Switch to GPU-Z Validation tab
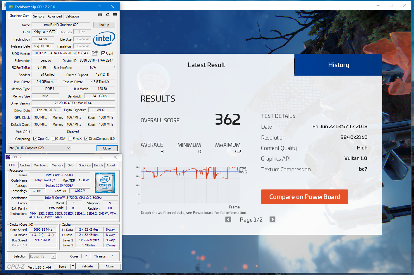This screenshot has width=414, height=275. coord(72,16)
